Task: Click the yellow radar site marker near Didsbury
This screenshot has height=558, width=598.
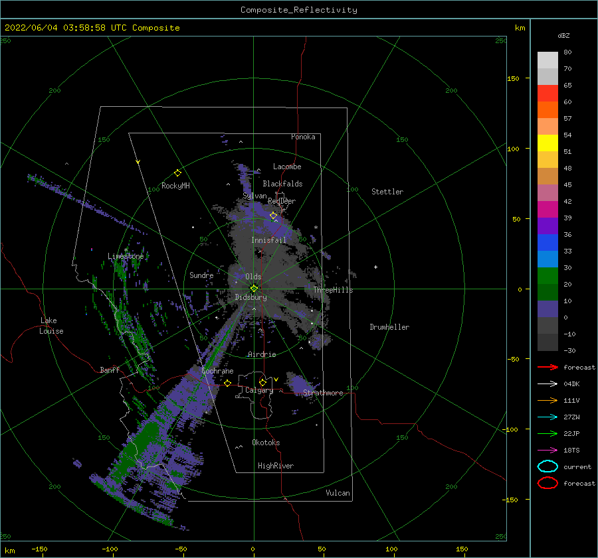Action: 254,289
